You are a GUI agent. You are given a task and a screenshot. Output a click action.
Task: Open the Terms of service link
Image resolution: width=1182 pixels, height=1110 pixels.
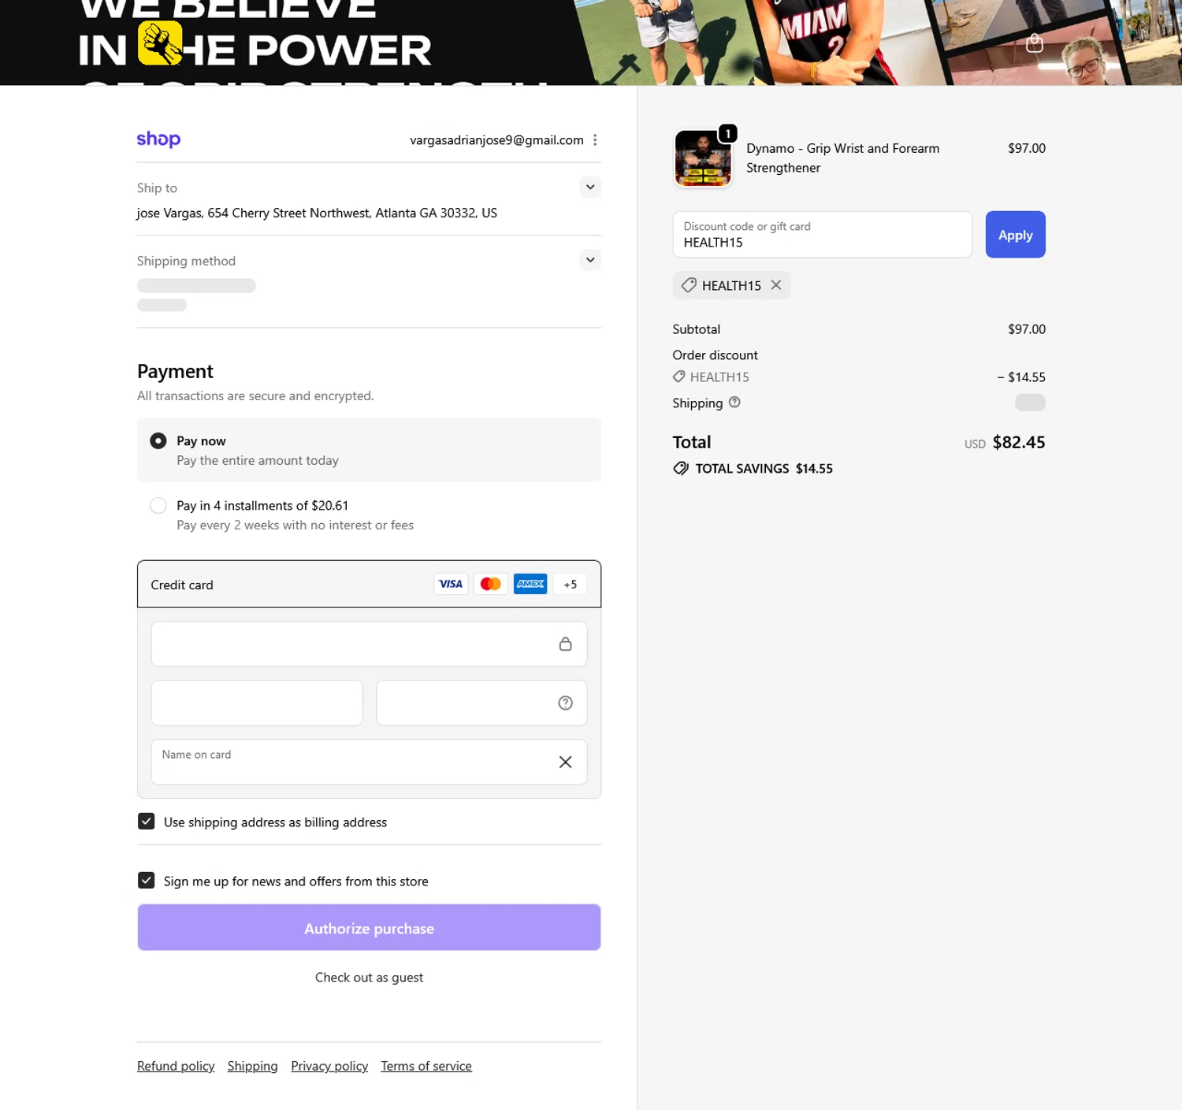pos(426,1066)
